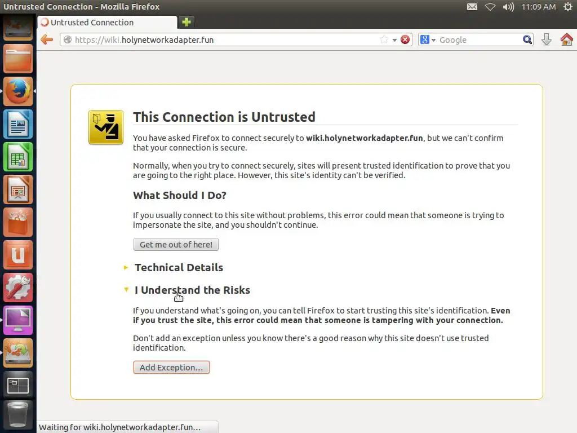Click the 'This Connection is Untrusted' heading
The height and width of the screenshot is (433, 577).
point(224,117)
